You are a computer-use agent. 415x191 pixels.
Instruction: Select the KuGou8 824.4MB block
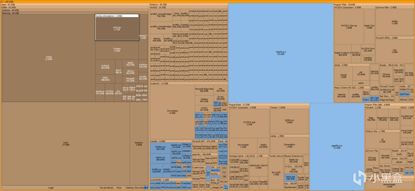click(x=105, y=67)
